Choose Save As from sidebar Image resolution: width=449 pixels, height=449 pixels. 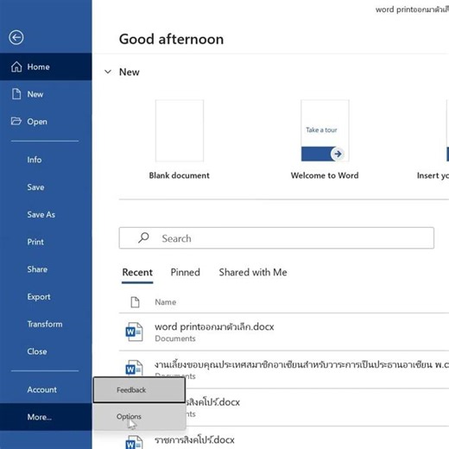[41, 214]
